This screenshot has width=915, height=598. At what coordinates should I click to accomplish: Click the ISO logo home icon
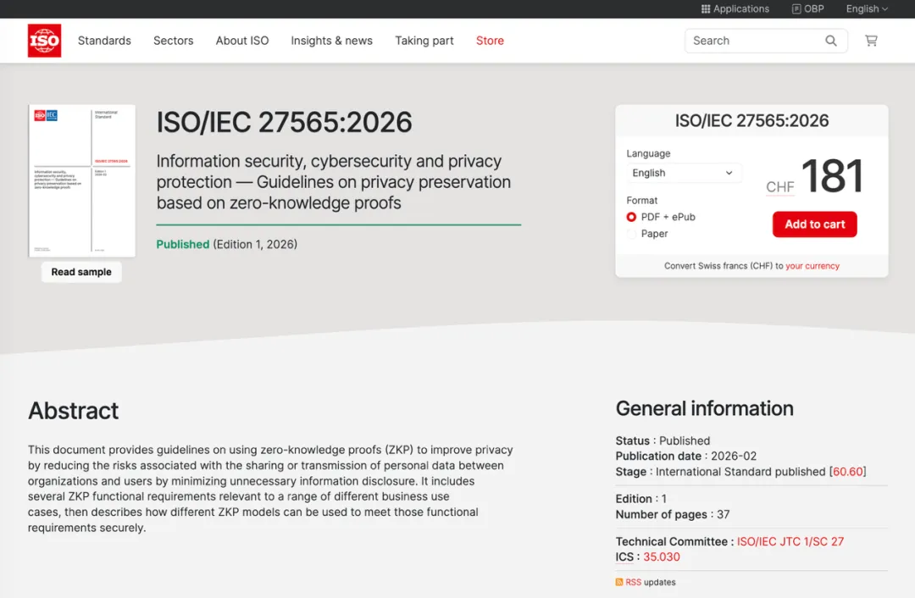coord(44,41)
